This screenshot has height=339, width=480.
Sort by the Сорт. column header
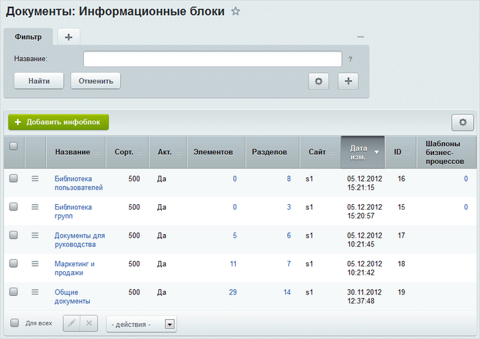coord(128,152)
